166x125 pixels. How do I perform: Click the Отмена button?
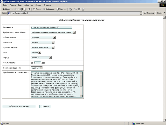(45, 107)
